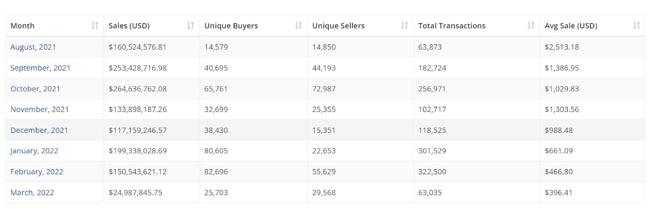Click the $264,636,762.08 sales cell

pyautogui.click(x=152, y=89)
